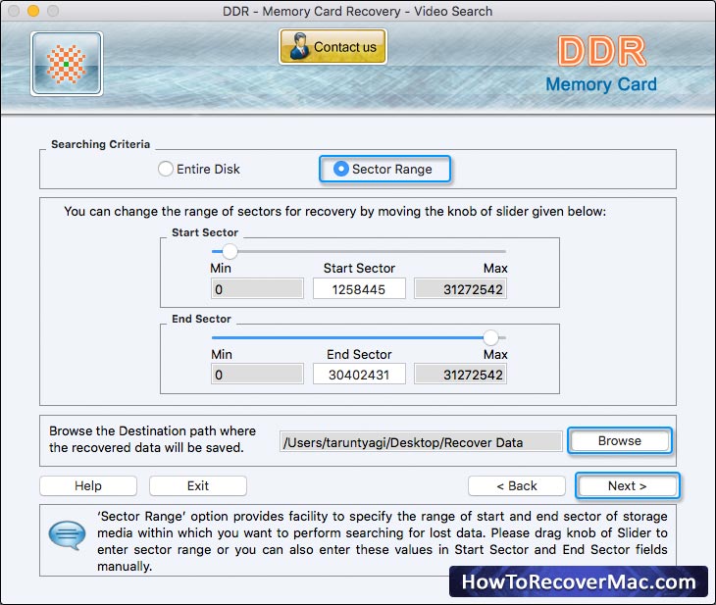Screen dimensions: 716x605
Task: Click the Start Sector value field
Action: 359,289
